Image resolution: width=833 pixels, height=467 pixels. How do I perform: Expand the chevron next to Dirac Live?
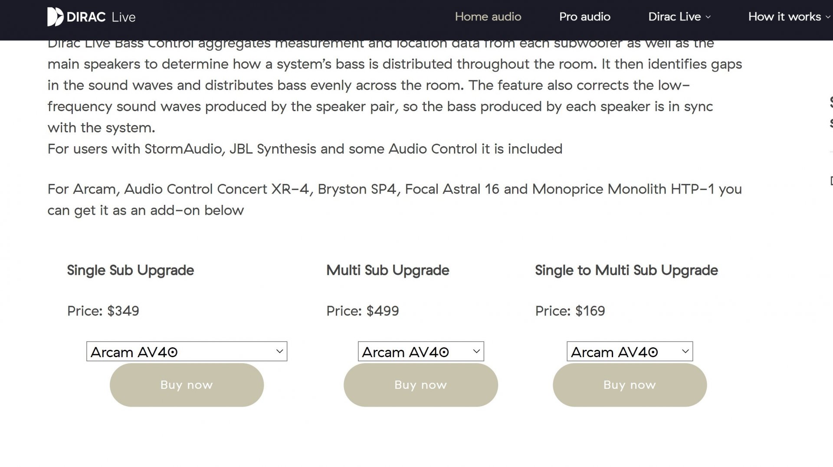pyautogui.click(x=708, y=17)
